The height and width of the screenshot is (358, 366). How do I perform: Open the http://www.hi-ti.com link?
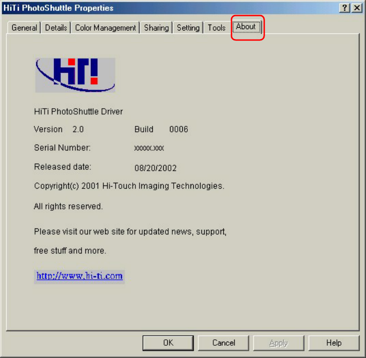80,276
